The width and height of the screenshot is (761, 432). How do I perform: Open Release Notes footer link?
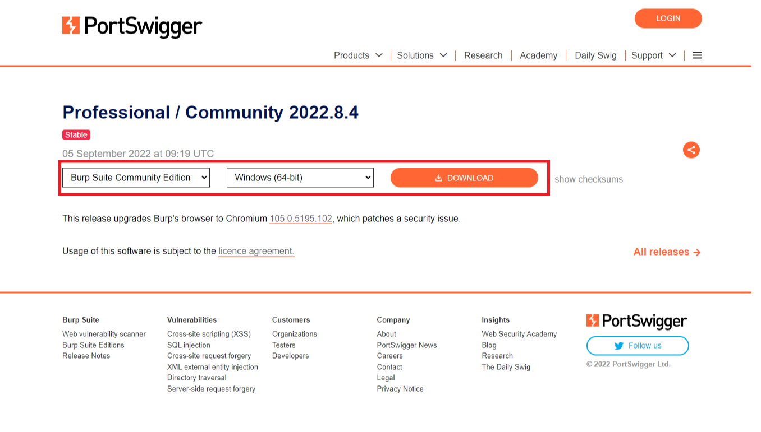click(x=86, y=356)
